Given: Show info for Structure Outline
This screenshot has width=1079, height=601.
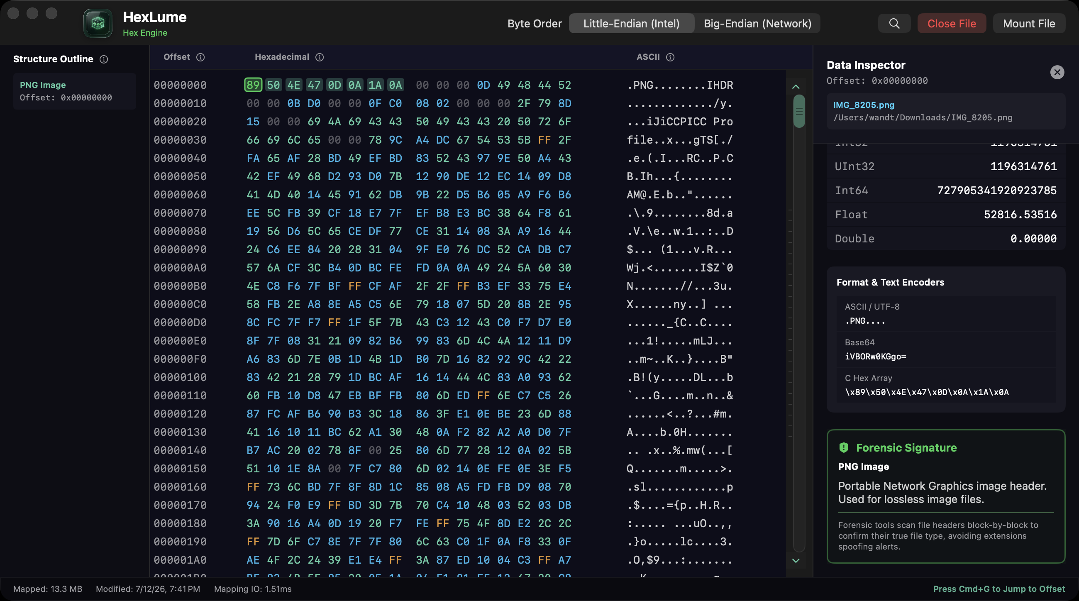Looking at the screenshot, I should coord(103,59).
